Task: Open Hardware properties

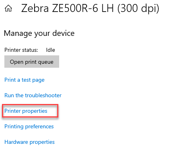Action: tap(29, 142)
